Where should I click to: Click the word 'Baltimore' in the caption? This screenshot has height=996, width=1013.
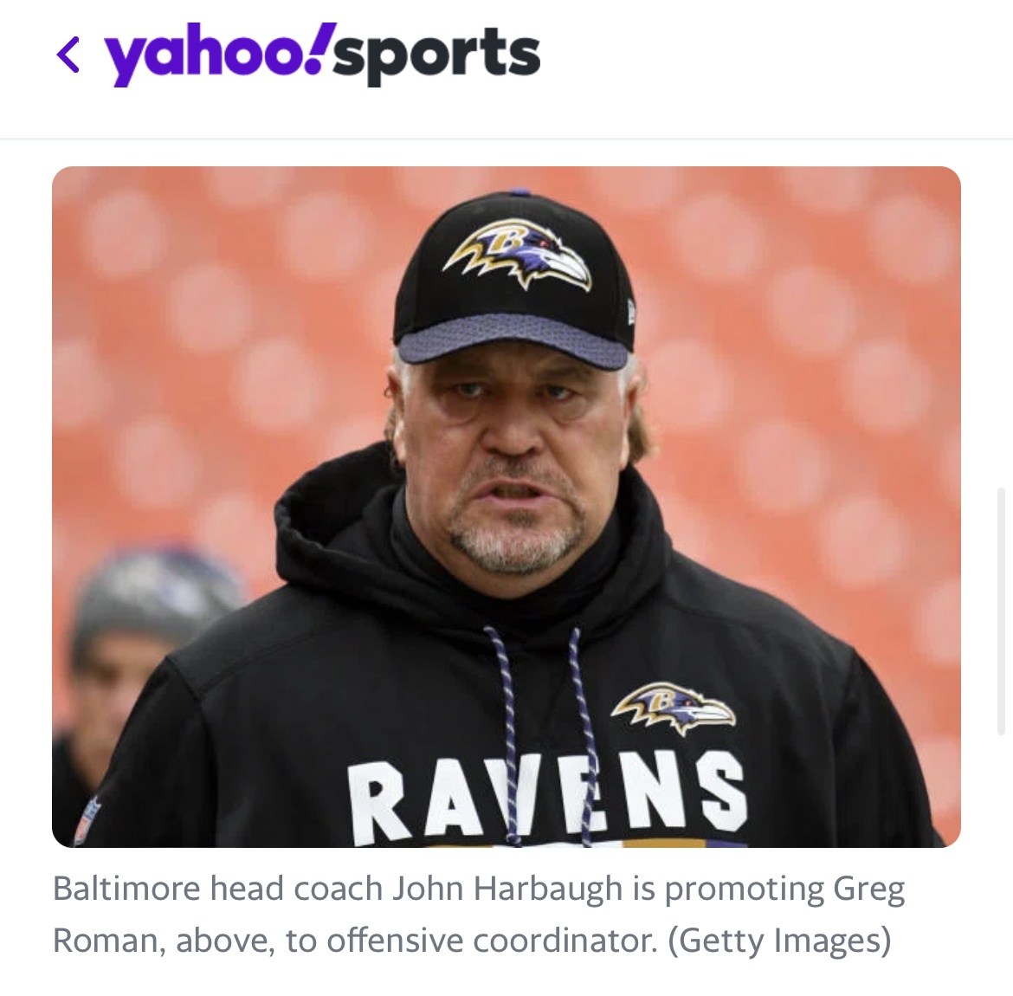tap(127, 888)
